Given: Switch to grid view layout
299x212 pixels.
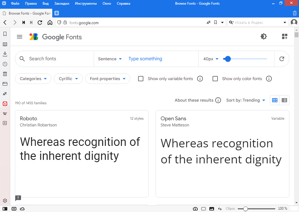Looking at the screenshot, I should [x=275, y=100].
